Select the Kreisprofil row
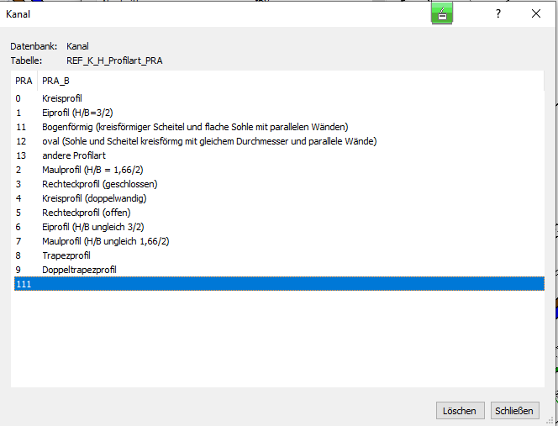558x426 pixels. click(64, 98)
